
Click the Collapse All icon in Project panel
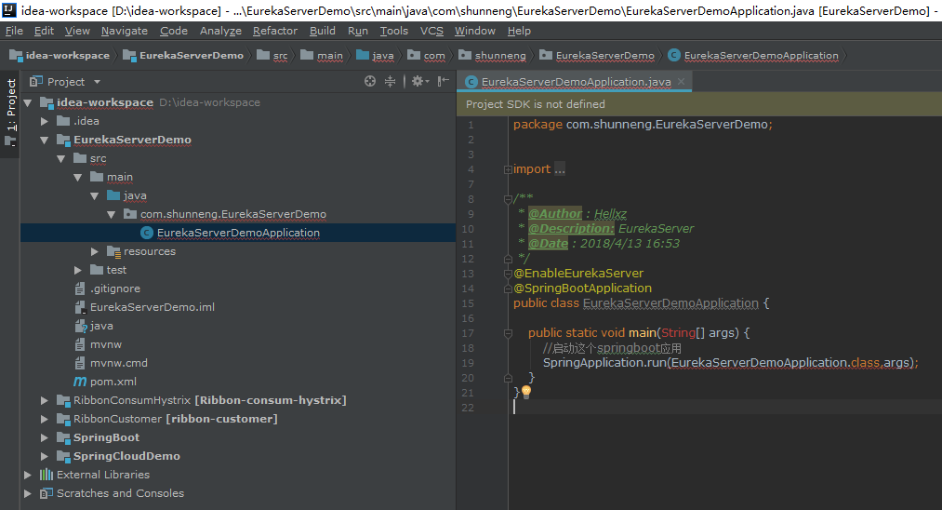point(391,82)
